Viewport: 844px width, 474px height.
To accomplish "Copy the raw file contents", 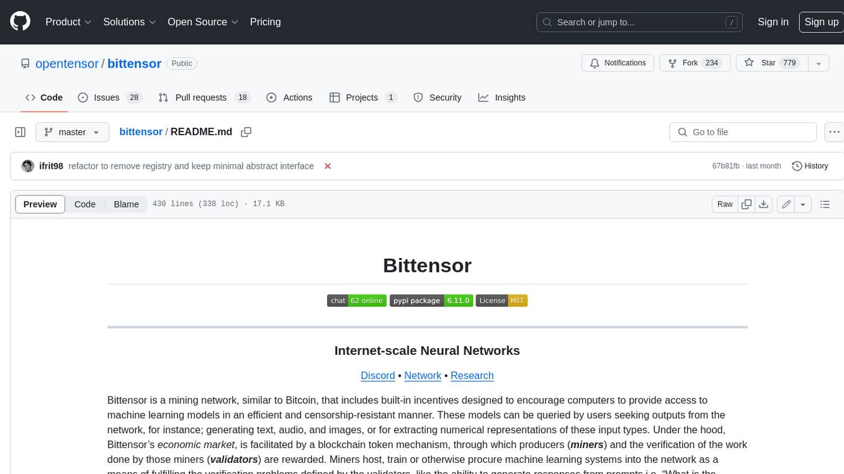I will tap(747, 204).
